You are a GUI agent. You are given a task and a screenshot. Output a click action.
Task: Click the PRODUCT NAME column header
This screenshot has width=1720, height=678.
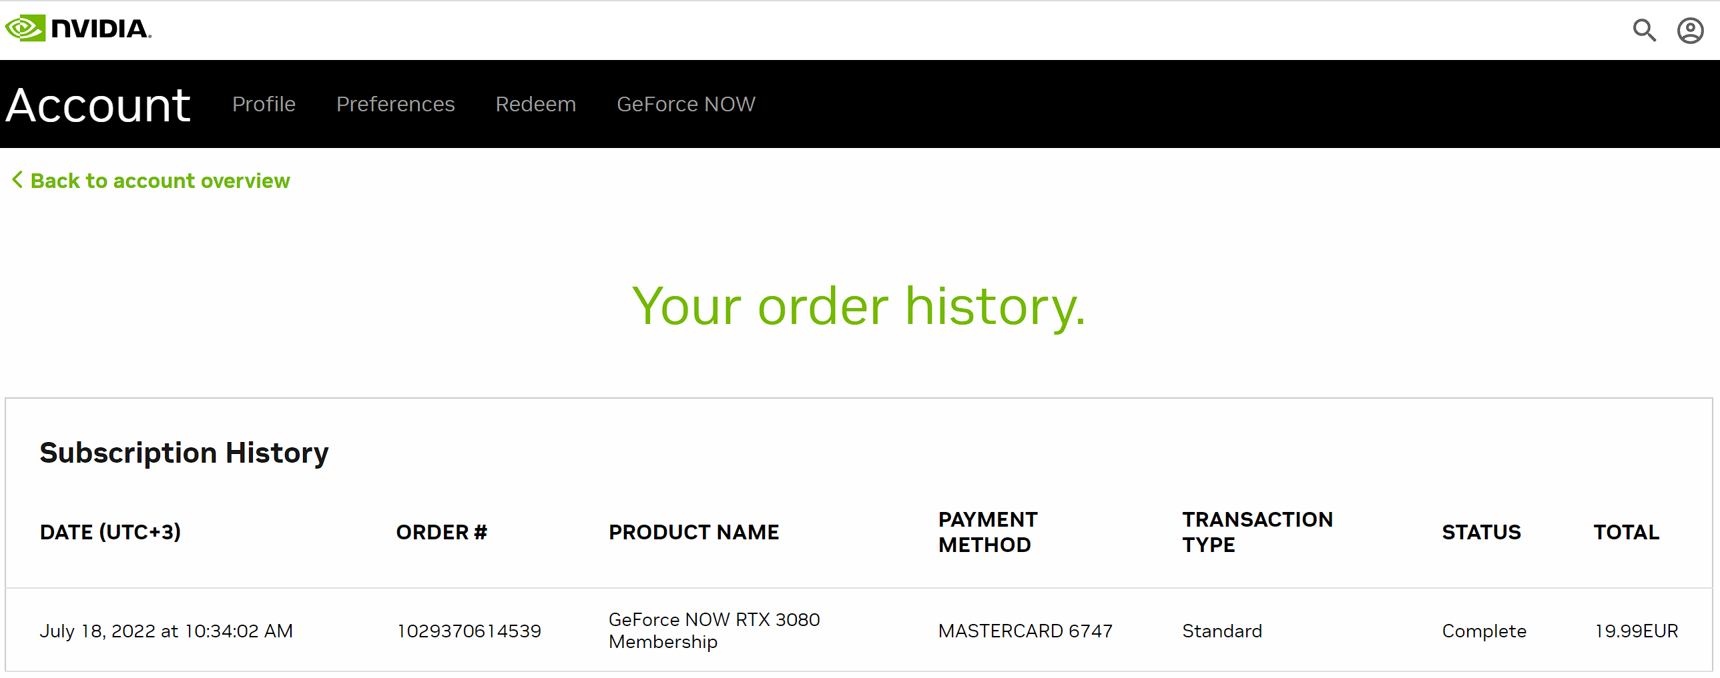693,532
